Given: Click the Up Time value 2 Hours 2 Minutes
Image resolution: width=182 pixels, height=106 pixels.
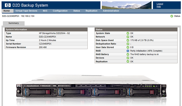Looking at the screenshot, I should pyautogui.click(x=47, y=40).
